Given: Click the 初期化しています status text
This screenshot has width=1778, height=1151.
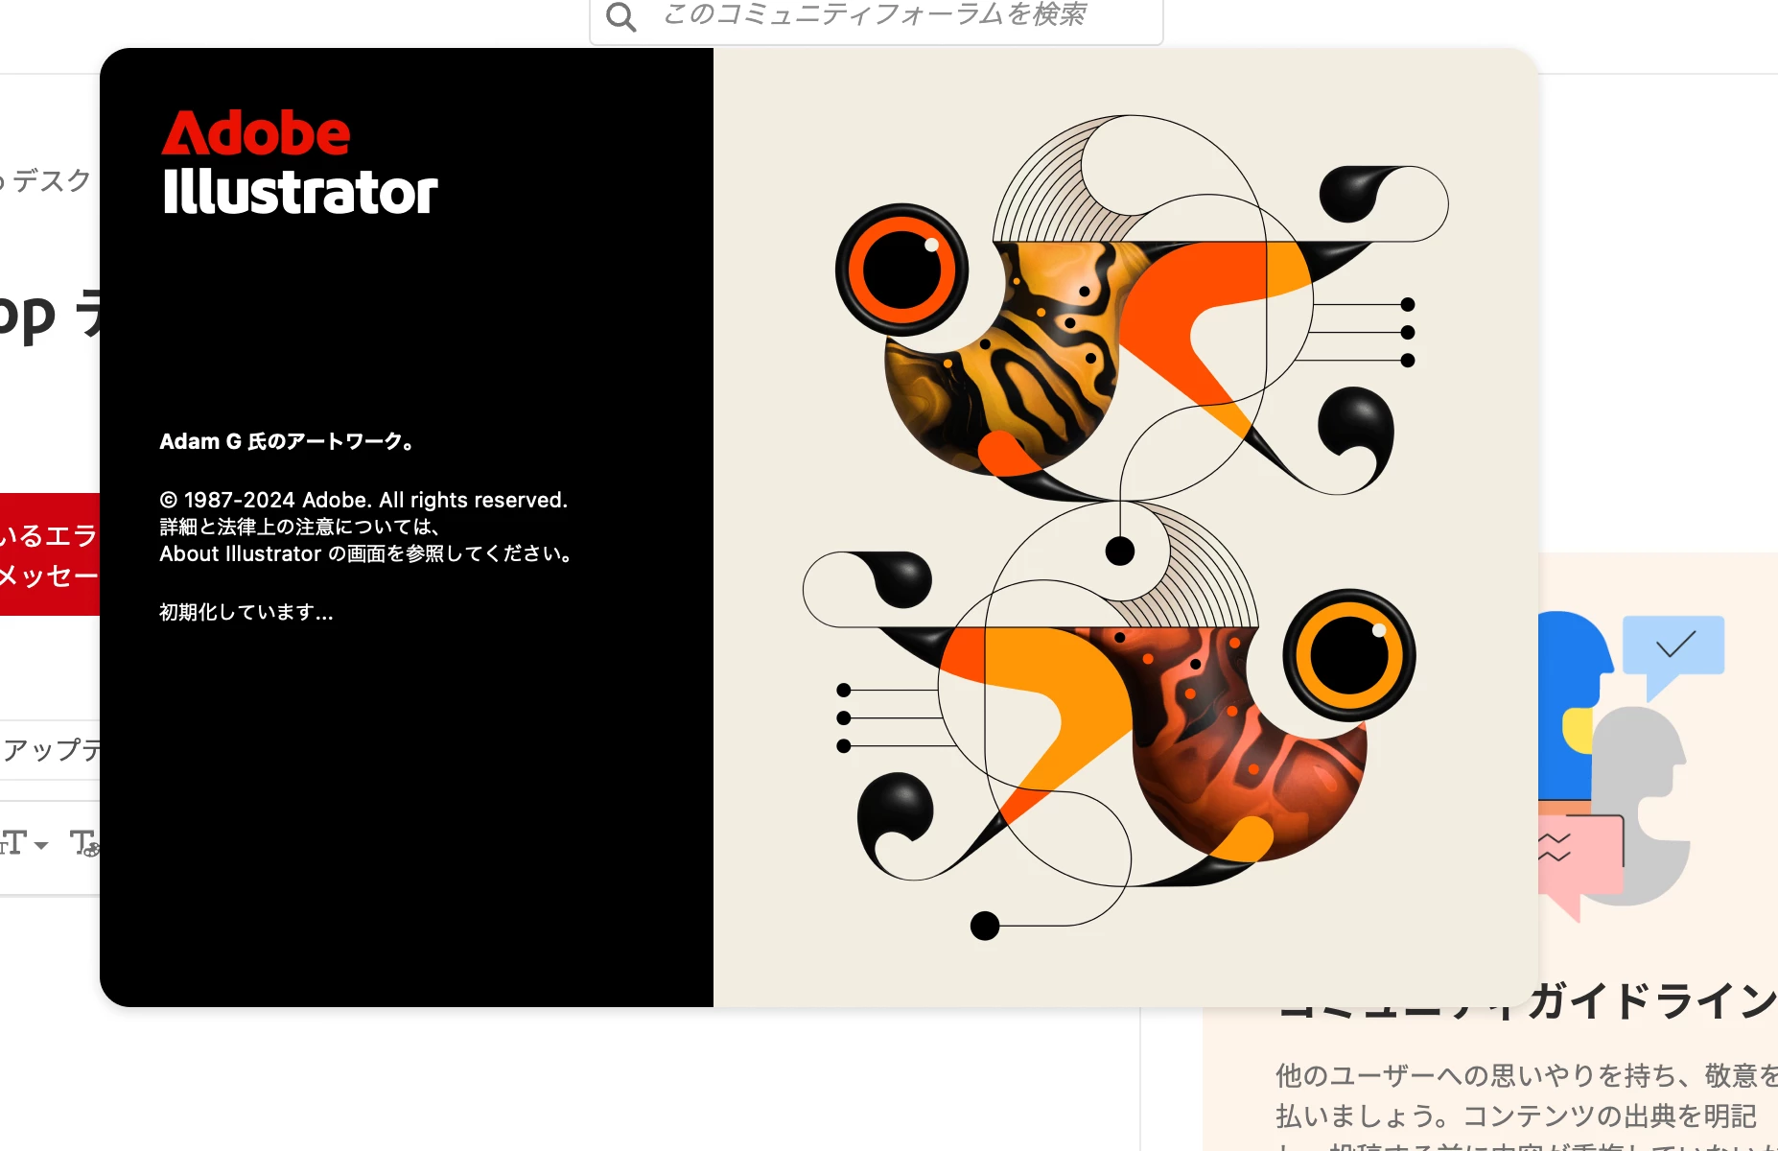Looking at the screenshot, I should [x=246, y=612].
